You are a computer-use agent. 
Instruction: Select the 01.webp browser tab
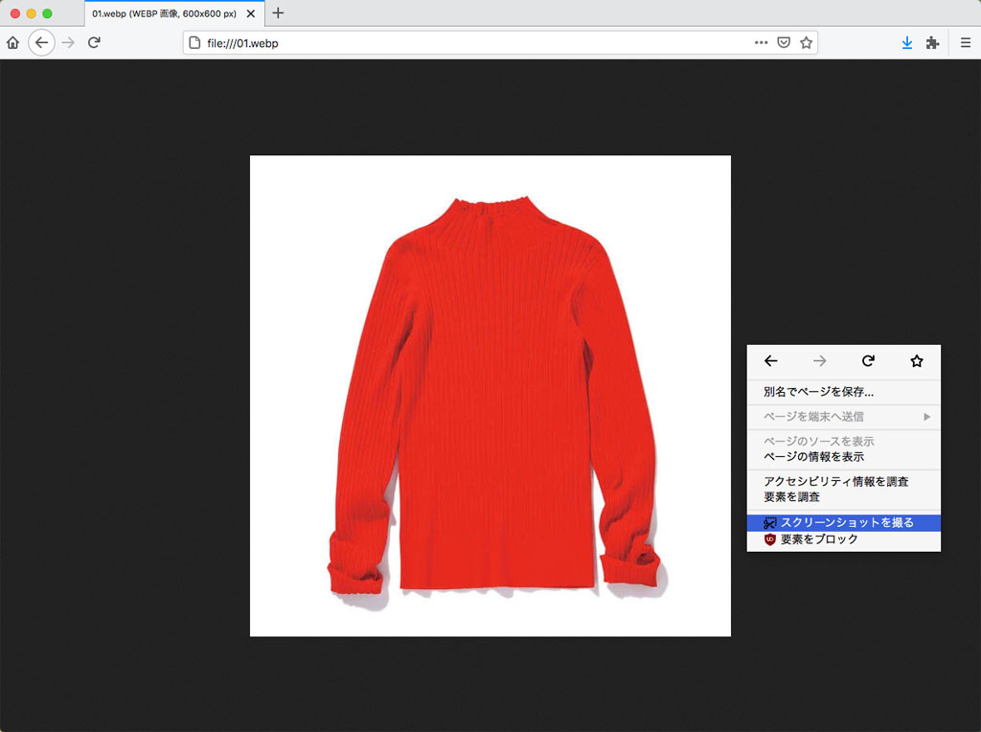tap(163, 13)
